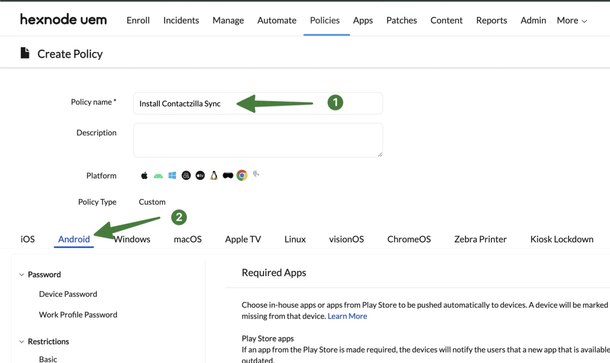Navigate to the Automate menu

277,20
